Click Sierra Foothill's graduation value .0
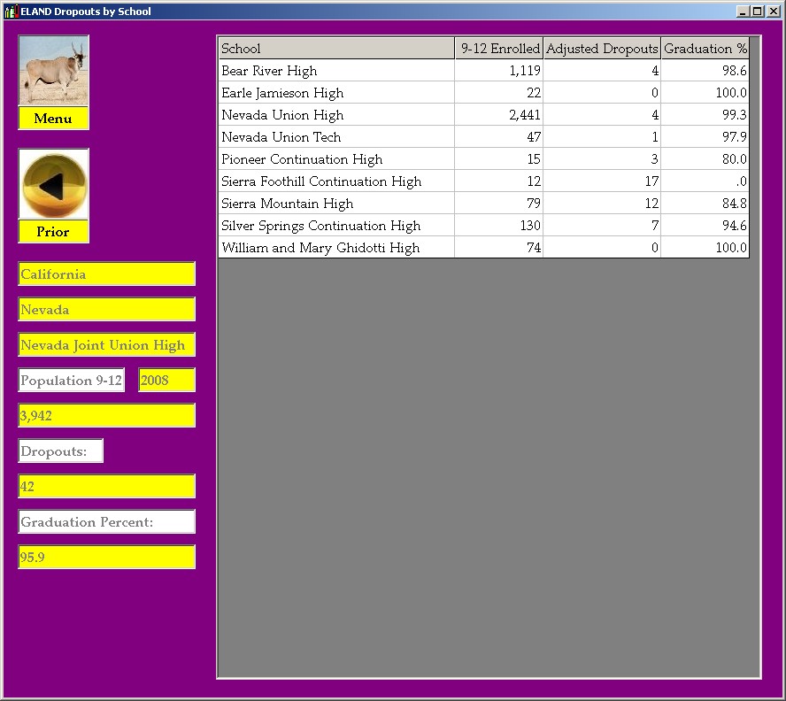The image size is (786, 701). [x=742, y=181]
